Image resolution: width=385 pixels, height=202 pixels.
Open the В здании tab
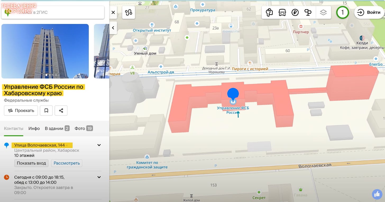(x=57, y=129)
